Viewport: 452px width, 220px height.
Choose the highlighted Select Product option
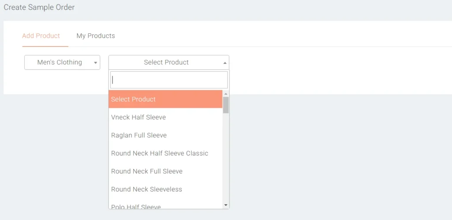coord(165,99)
